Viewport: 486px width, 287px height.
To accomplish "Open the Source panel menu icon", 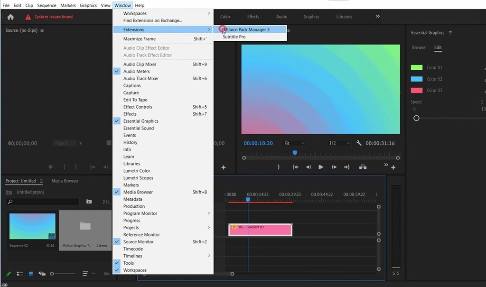I will (42, 30).
